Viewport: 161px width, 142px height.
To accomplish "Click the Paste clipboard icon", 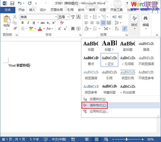I will pos(7,19).
